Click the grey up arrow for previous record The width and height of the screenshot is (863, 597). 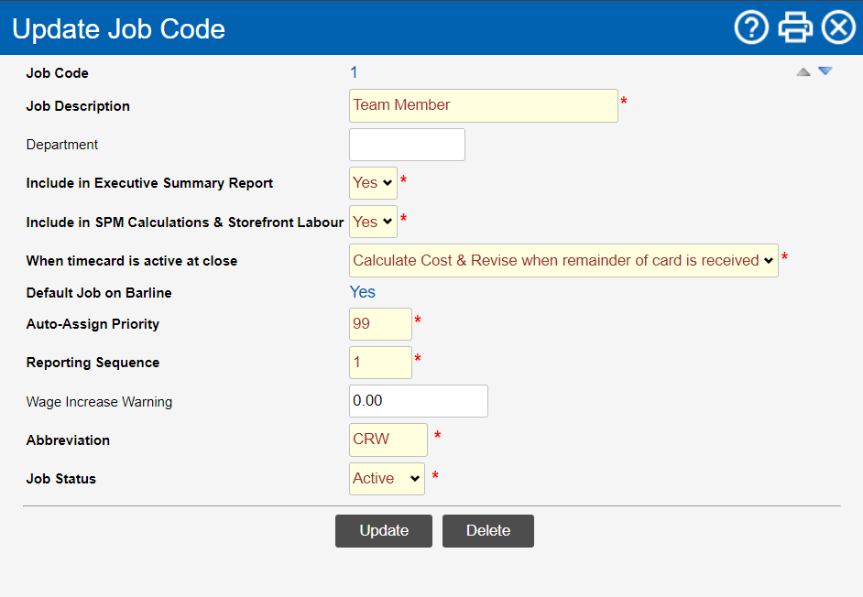tap(803, 71)
